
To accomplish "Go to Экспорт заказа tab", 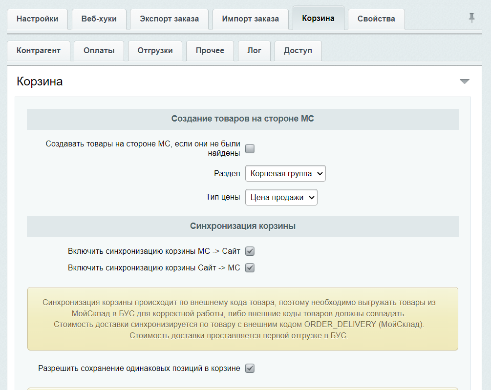I will point(169,19).
